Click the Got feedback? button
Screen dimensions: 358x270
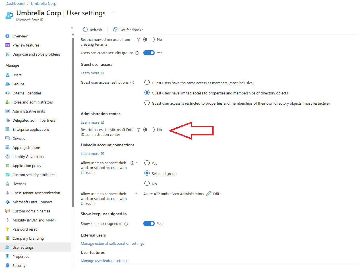tap(128, 30)
